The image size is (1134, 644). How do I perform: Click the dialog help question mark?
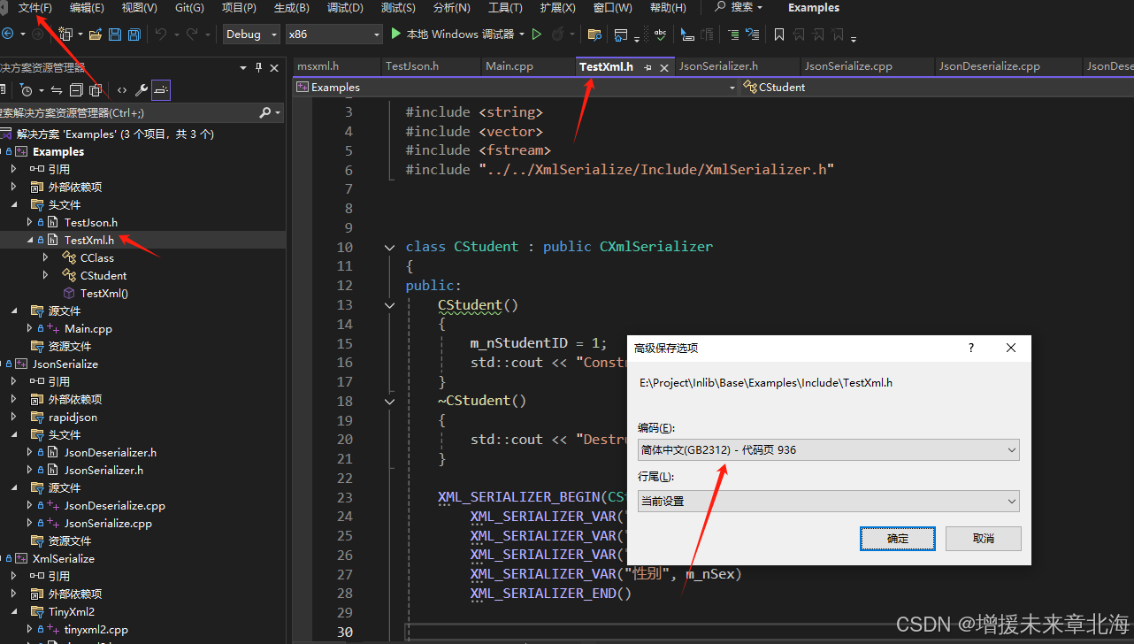[971, 348]
